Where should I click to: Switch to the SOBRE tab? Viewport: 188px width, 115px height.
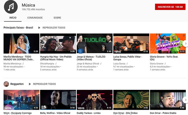tap(57, 18)
